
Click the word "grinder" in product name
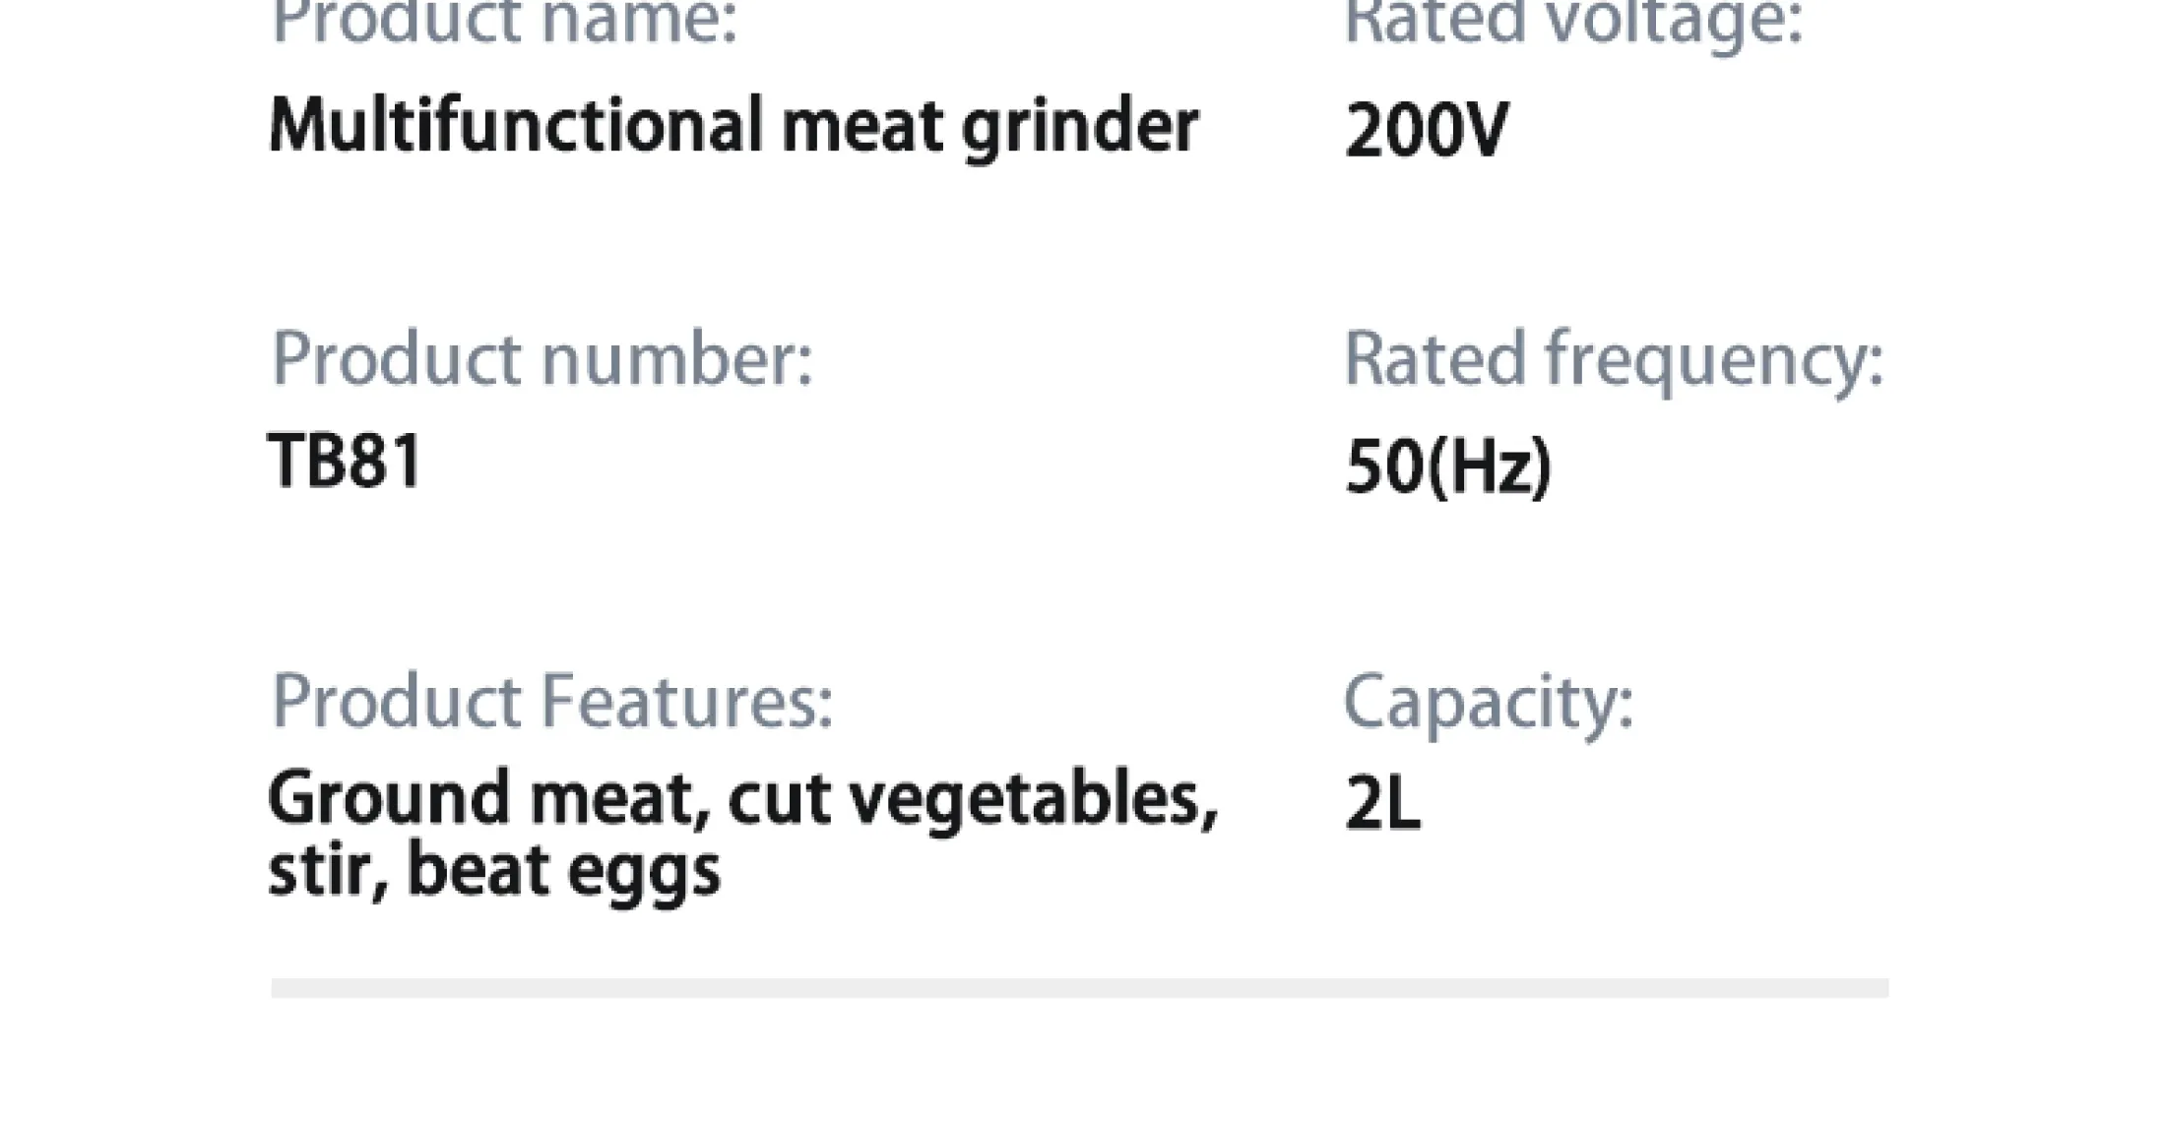click(1080, 129)
